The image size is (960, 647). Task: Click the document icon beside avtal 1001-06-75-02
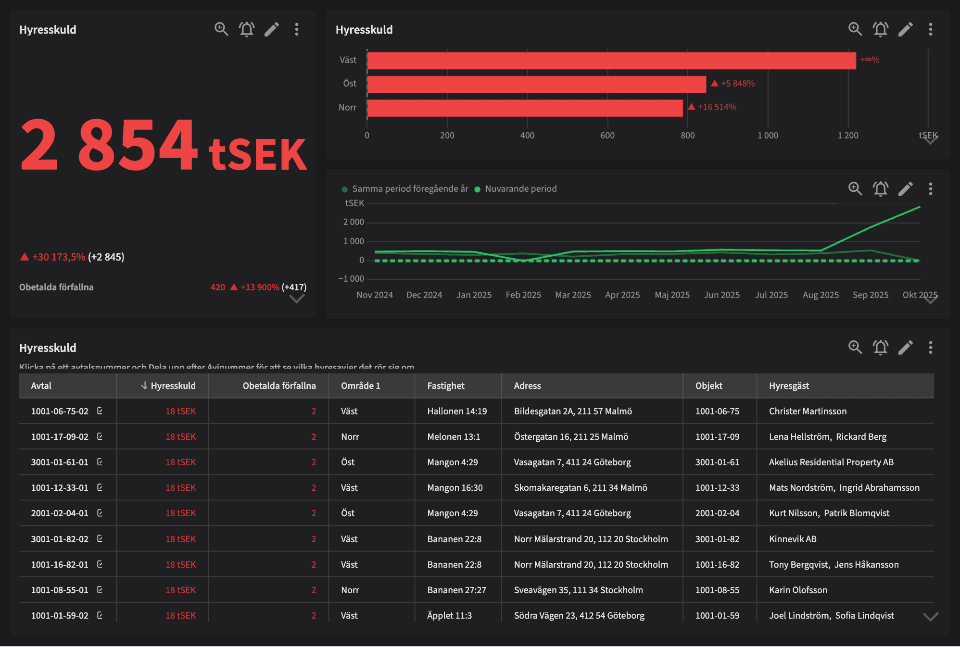click(100, 411)
